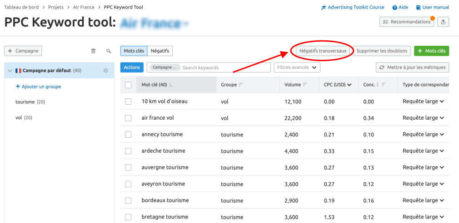
Task: Check the box for aveyron tourisme
Action: pos(128,184)
